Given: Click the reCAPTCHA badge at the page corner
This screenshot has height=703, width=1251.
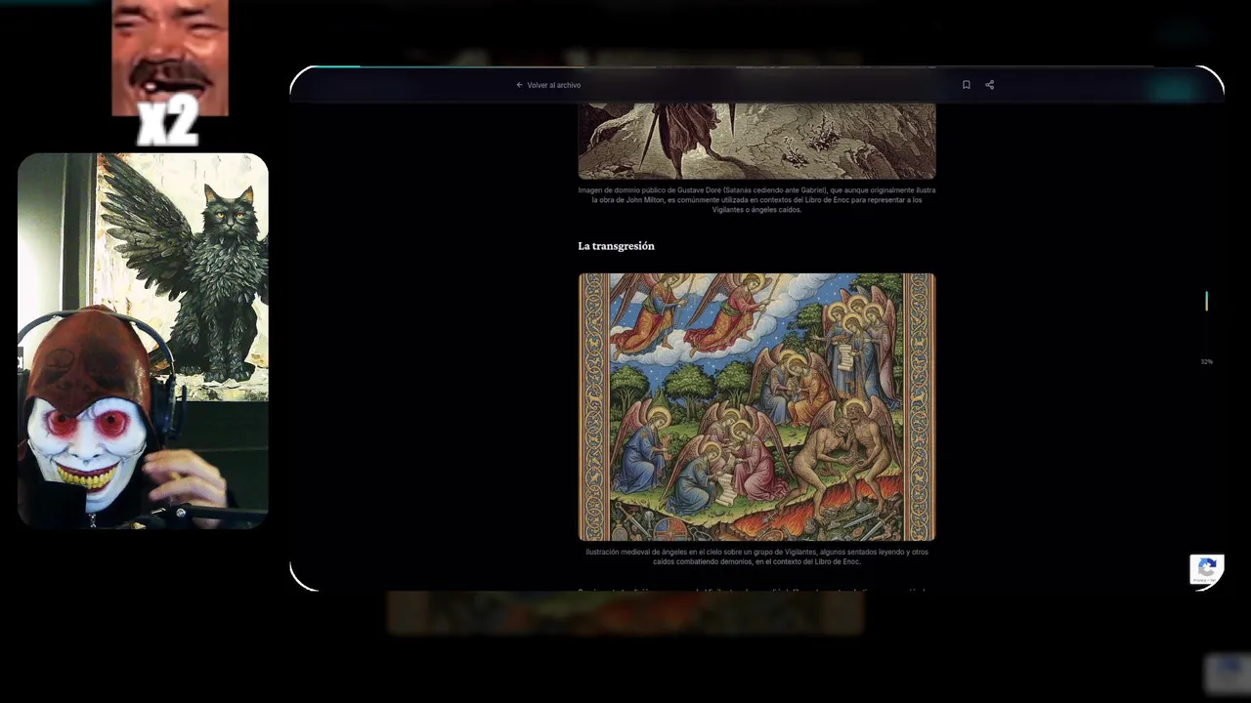Looking at the screenshot, I should click(1206, 569).
